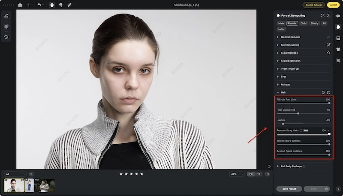Reset Facial Reshape with its reset icon
The image size is (343, 196).
coord(328,53)
